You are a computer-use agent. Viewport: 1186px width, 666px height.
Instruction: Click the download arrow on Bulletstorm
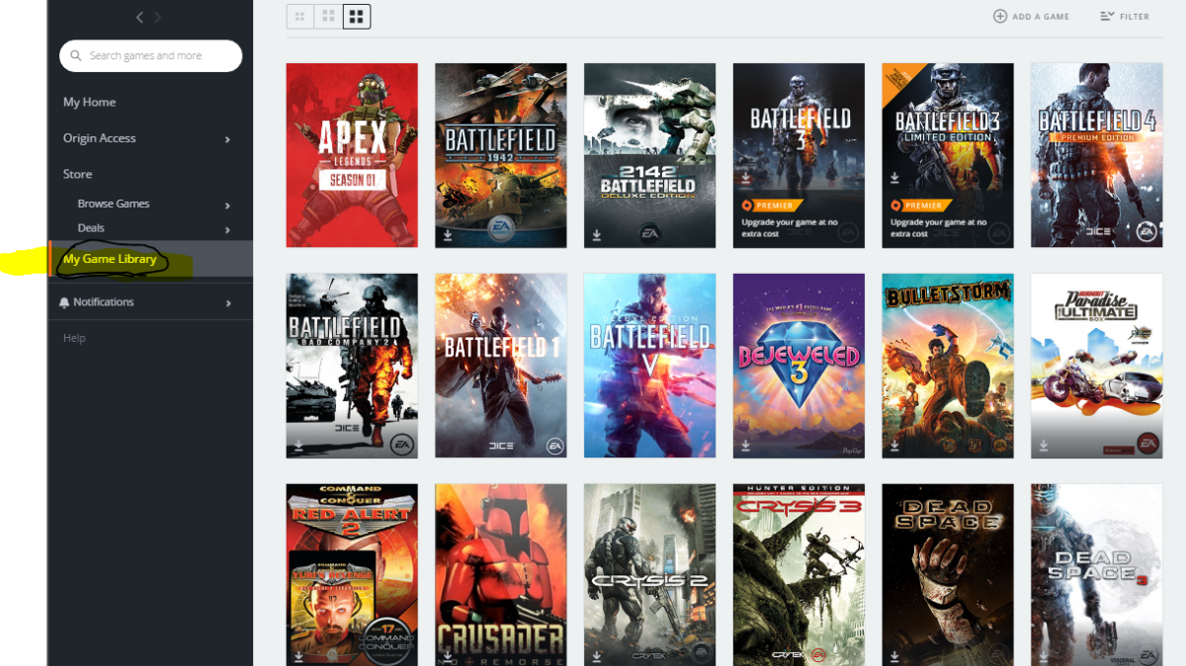pos(894,446)
